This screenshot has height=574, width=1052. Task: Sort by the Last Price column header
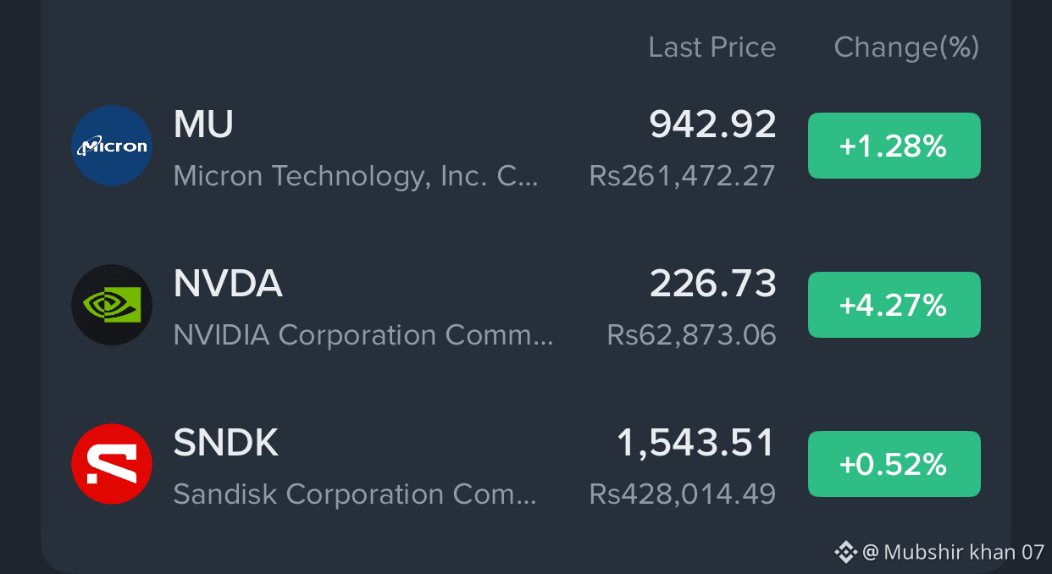pos(712,47)
